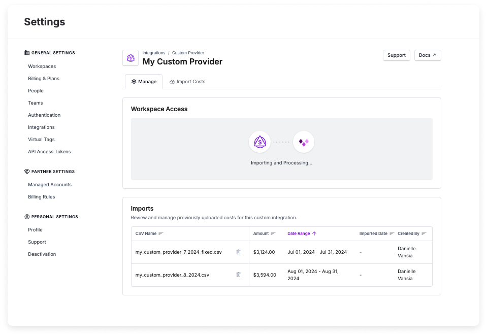Open Deactivation settings
487x336 pixels.
pos(42,254)
